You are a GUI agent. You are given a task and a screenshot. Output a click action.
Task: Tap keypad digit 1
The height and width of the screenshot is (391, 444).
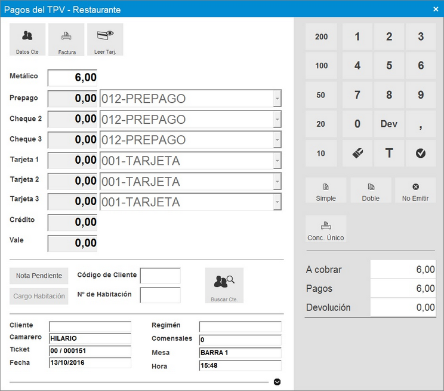(357, 36)
